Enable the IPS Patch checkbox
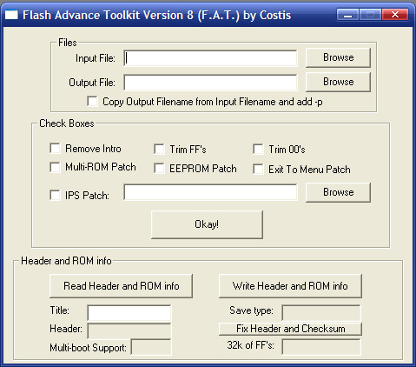This screenshot has width=416, height=367. tap(55, 195)
